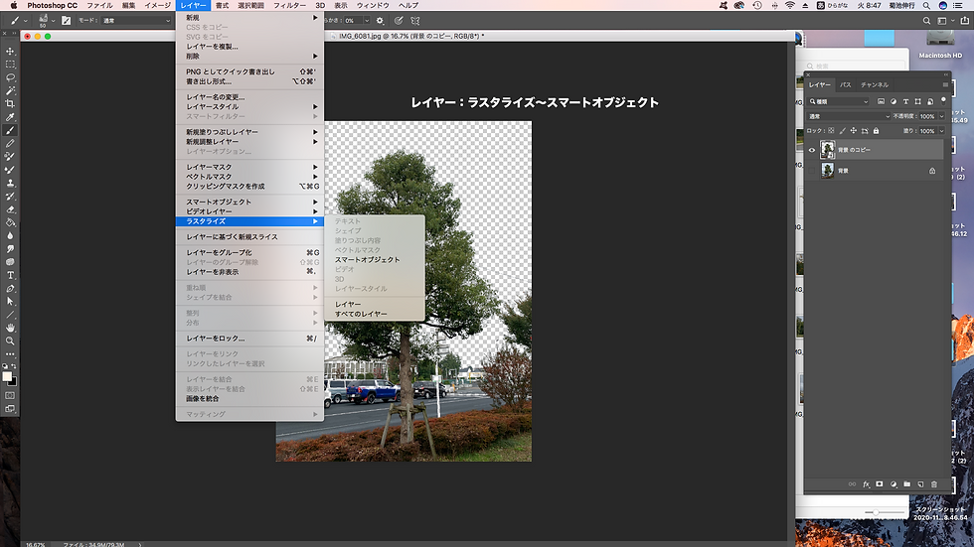Toggle the layer filter on/off switch

(x=943, y=100)
